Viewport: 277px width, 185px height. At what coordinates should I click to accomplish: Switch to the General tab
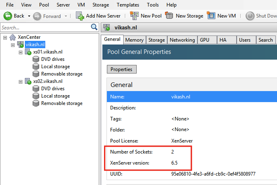[112, 39]
